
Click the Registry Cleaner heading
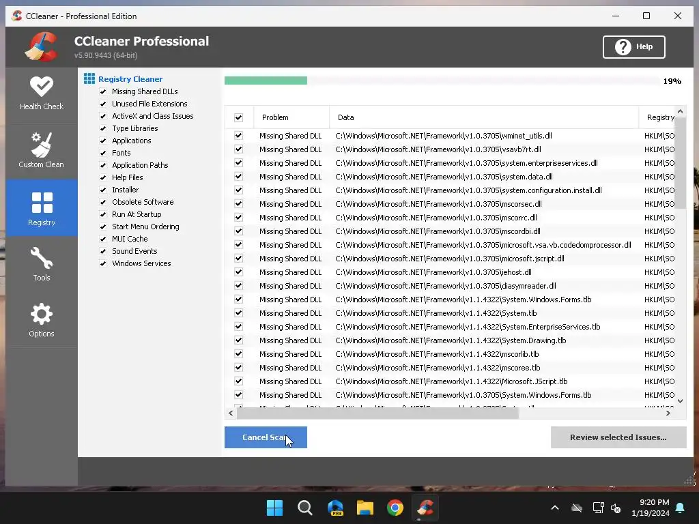pyautogui.click(x=130, y=79)
